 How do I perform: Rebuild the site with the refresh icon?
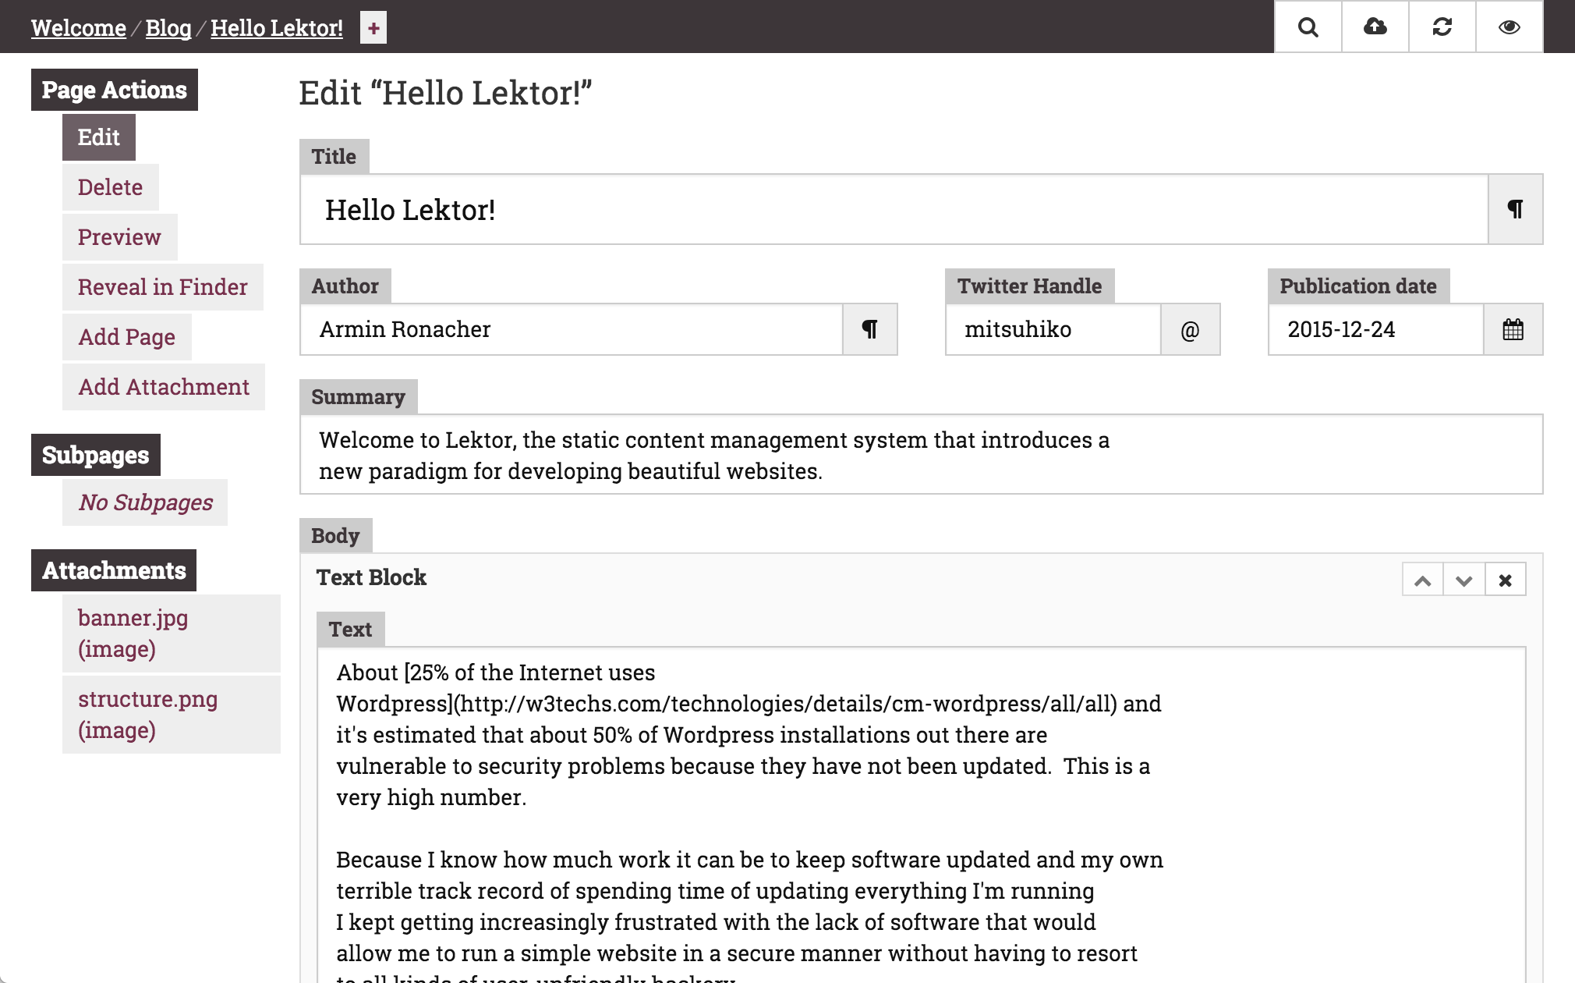click(x=1442, y=27)
